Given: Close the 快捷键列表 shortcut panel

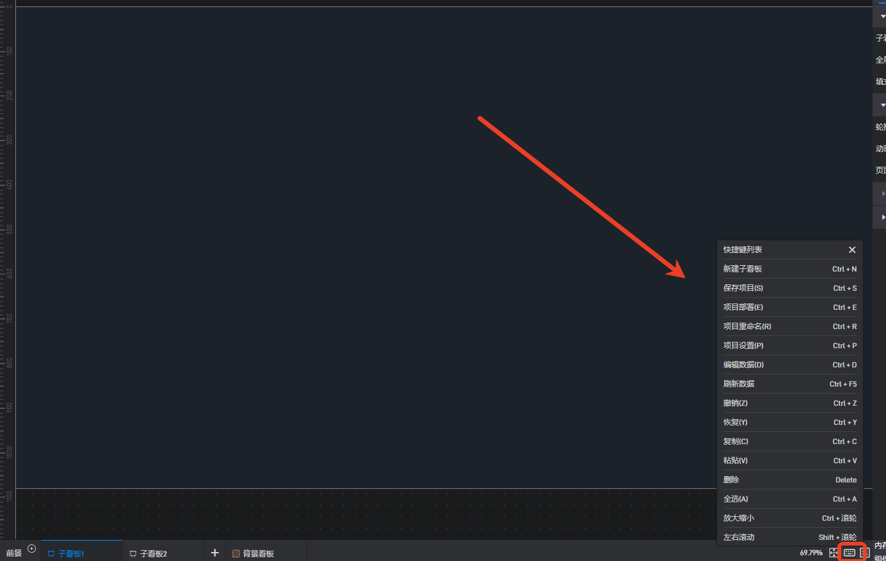Looking at the screenshot, I should click(x=852, y=250).
